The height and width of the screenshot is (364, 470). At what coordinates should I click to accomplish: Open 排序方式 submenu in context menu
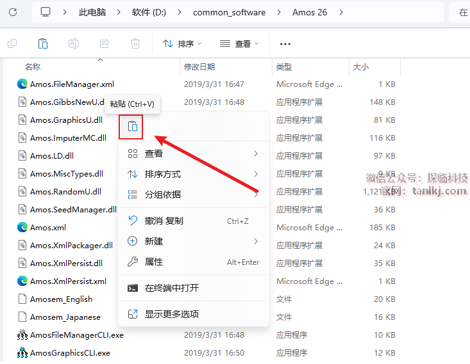[194, 174]
